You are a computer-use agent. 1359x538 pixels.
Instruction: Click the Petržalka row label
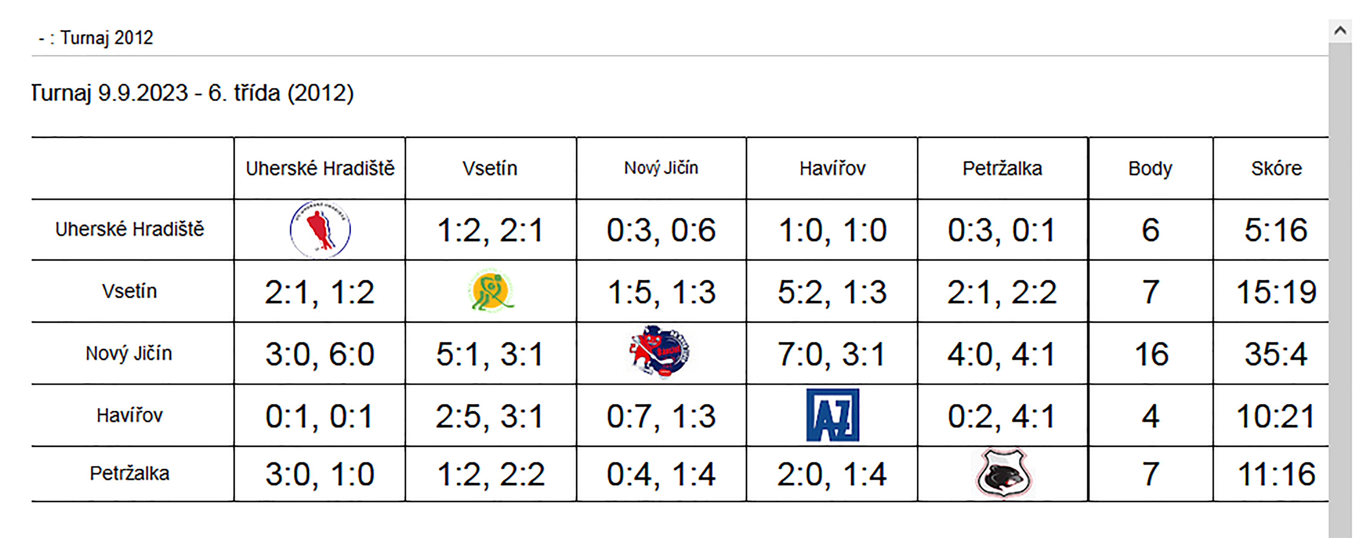pos(129,473)
